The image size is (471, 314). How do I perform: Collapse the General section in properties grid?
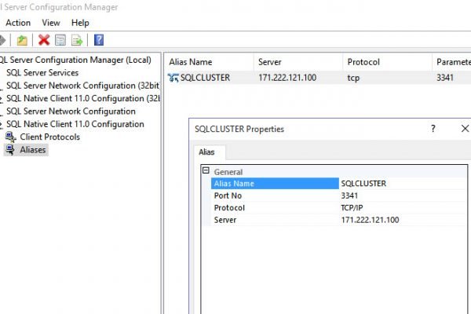206,170
